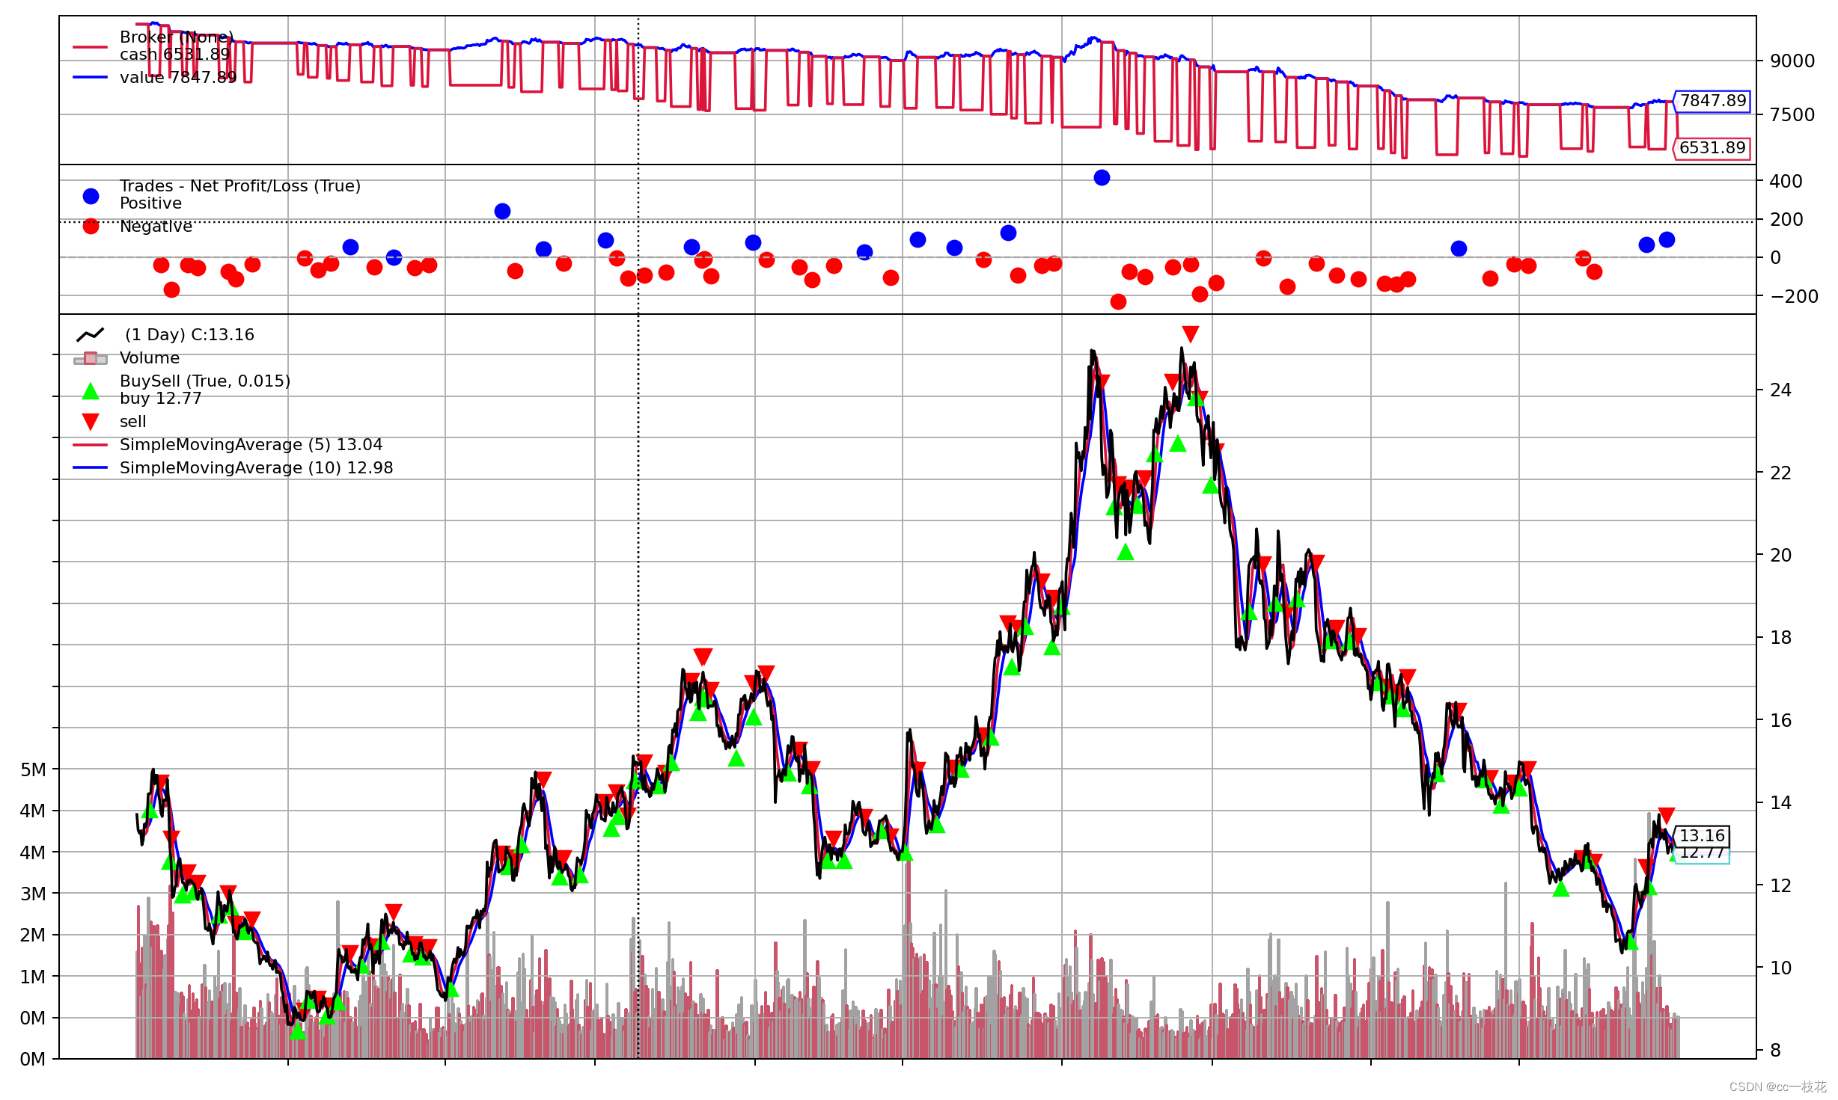Click the highest red sell marker above the price peak
This screenshot has height=1100, width=1838.
tap(1191, 334)
